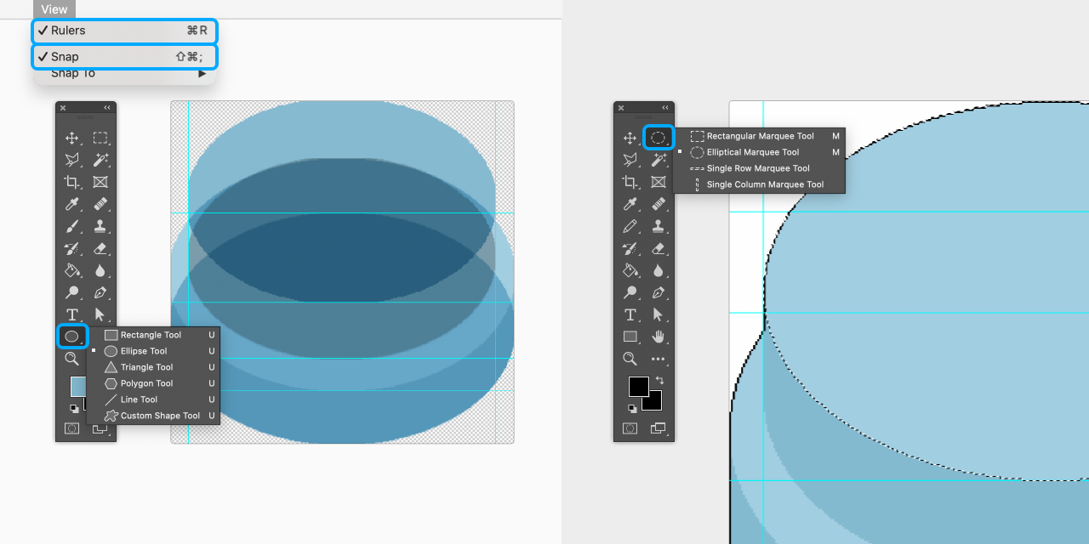Select History Brush tool in right toolbar
Viewport: 1089px width, 544px height.
[x=630, y=248]
